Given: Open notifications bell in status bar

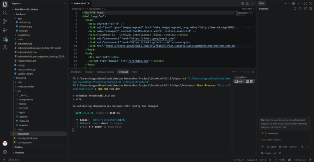Looking at the screenshot, I should (x=310, y=160).
